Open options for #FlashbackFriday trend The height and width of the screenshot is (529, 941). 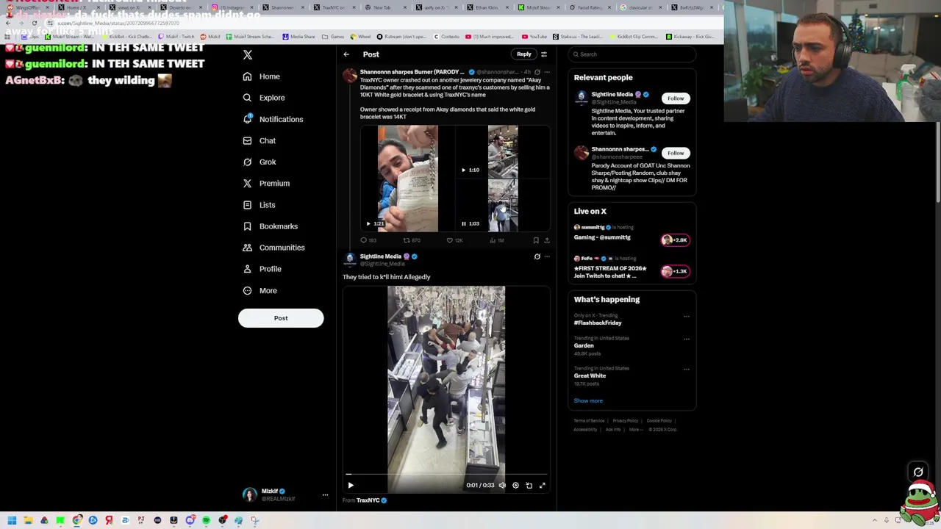tap(687, 317)
